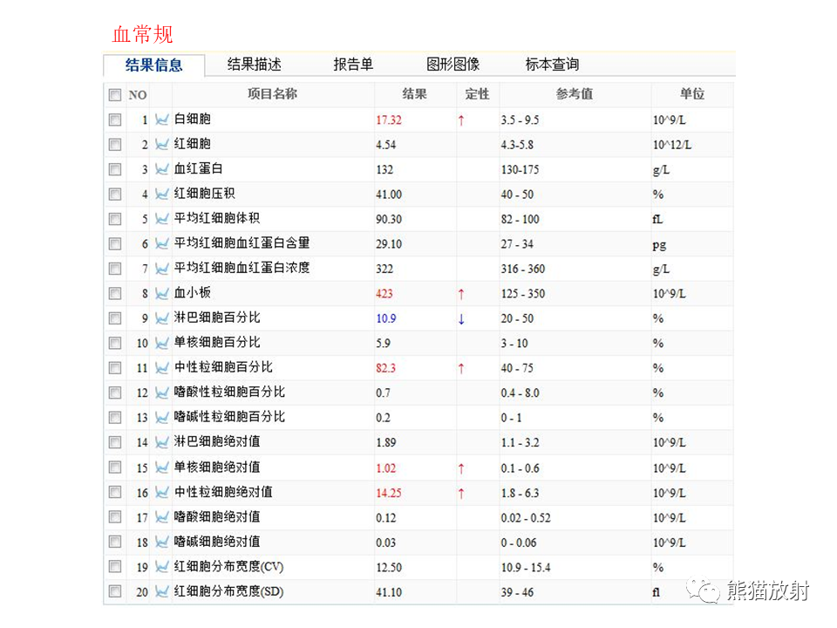Viewport: 837px width, 628px height.
Task: Check the box for row 4 红细胞压积
Action: 115,194
